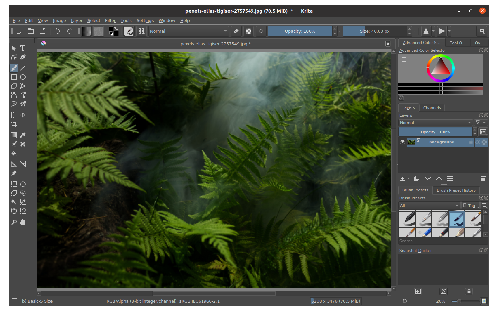Select the Transform tool
Image resolution: width=498 pixels, height=311 pixels.
point(14,115)
